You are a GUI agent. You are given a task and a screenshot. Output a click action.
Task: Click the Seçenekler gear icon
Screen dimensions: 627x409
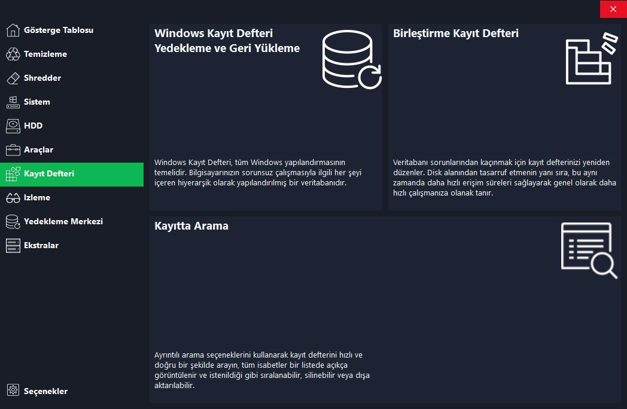tap(13, 390)
